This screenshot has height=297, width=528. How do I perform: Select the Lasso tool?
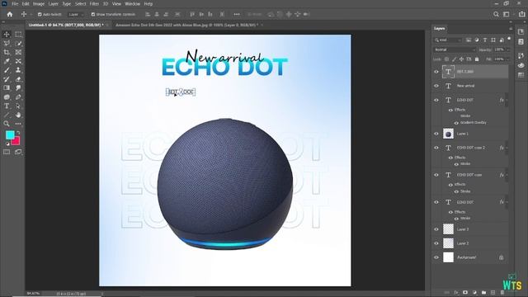tap(7, 44)
